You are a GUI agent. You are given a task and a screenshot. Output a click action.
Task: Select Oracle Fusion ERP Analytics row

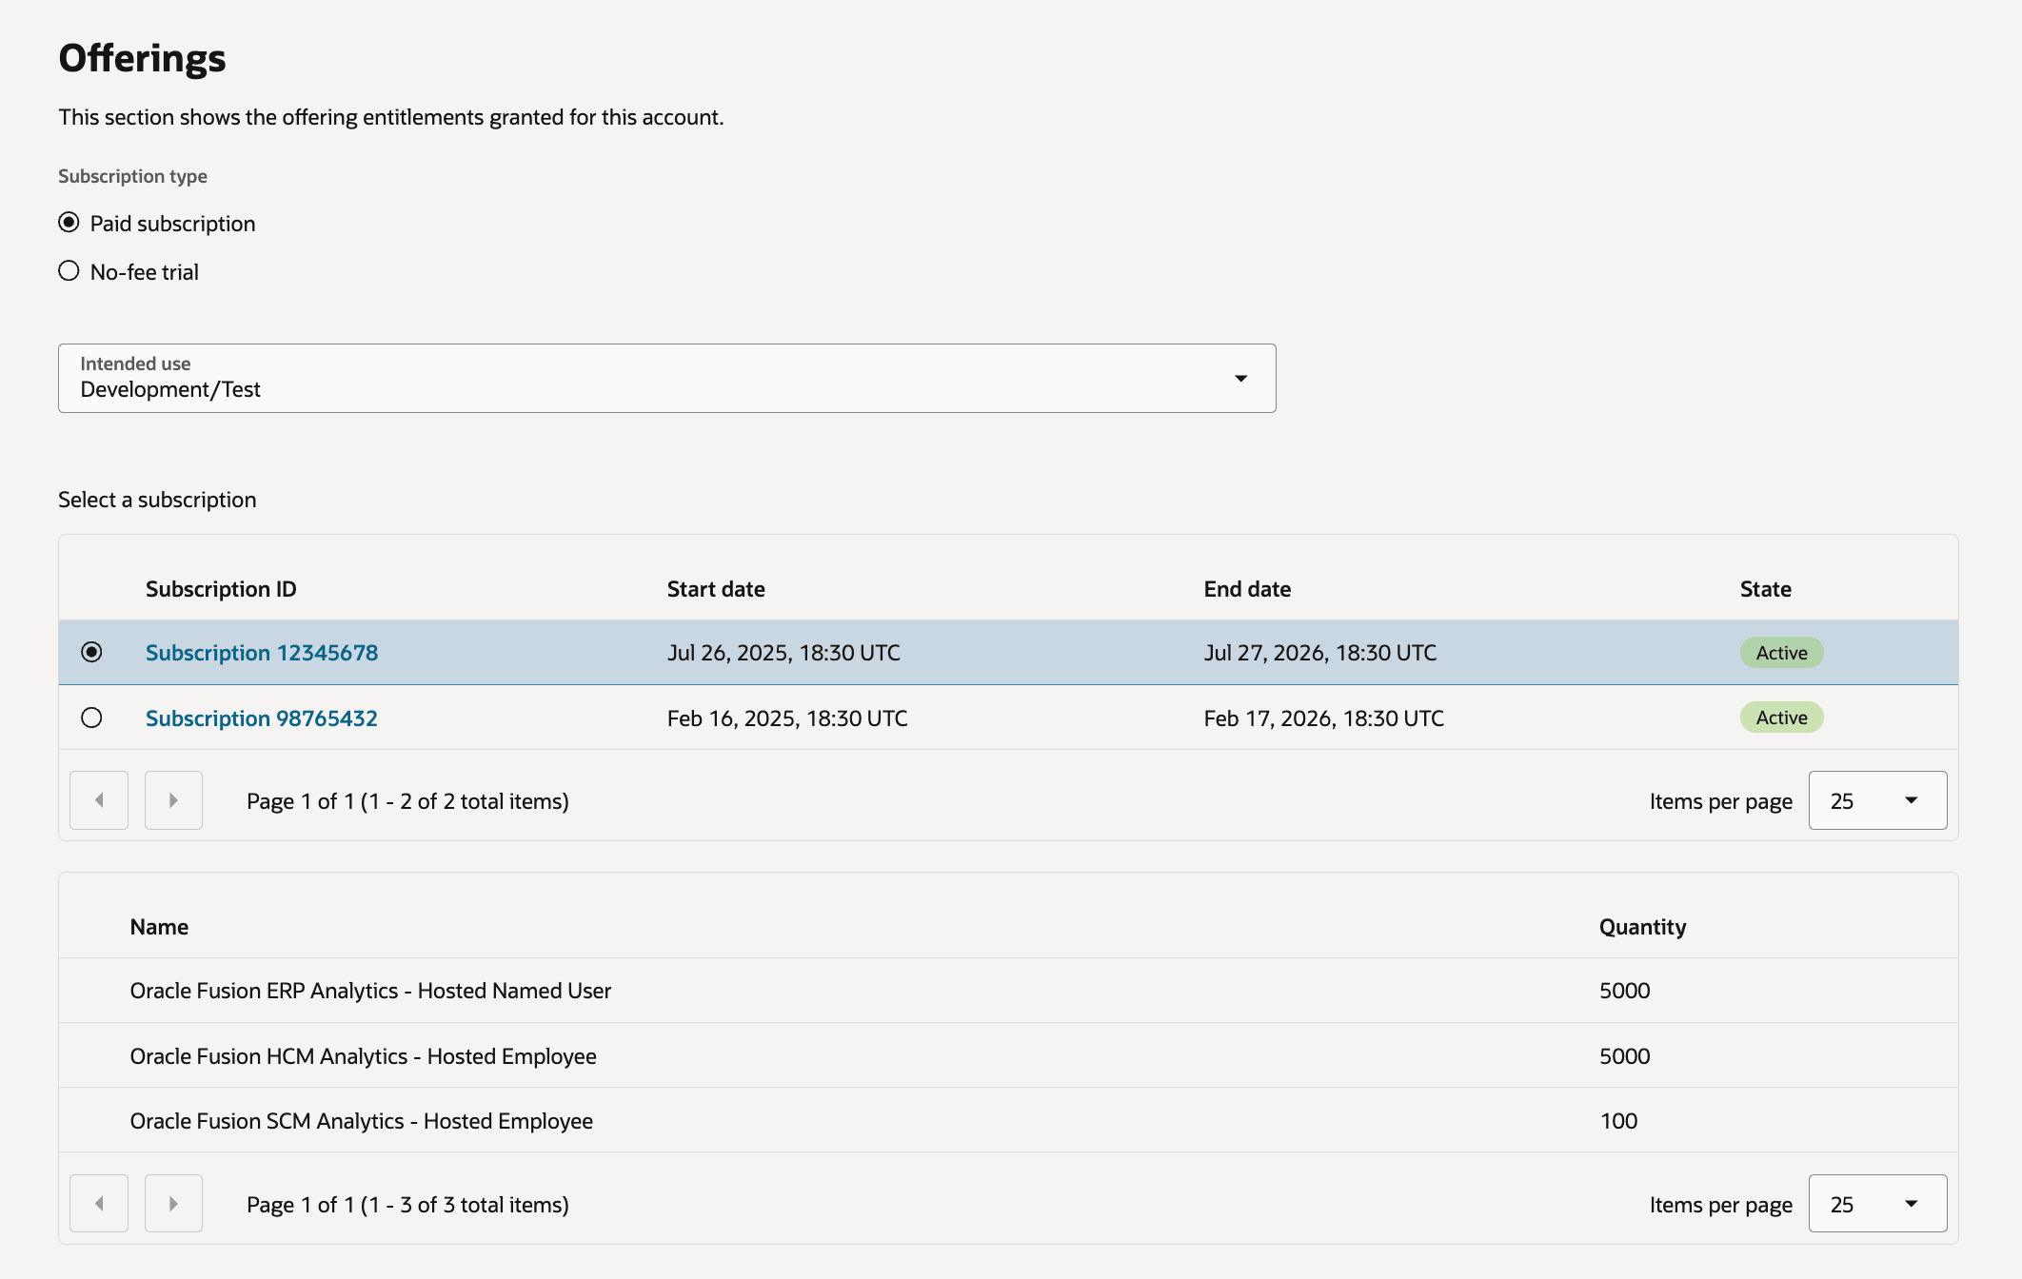[x=371, y=990]
